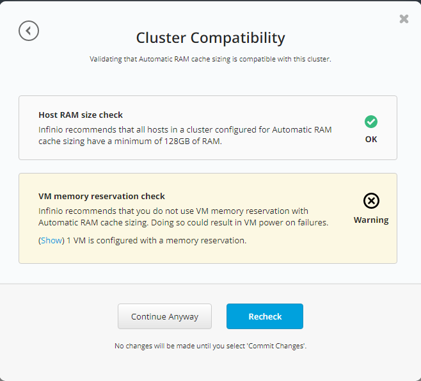This screenshot has height=381, width=421.
Task: Click the Automatic RAM cache sizing subtitle
Action: (210, 59)
